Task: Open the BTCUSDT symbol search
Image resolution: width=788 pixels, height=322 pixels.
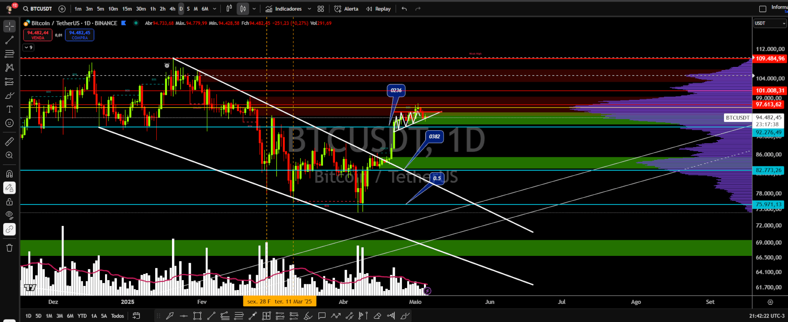Action: pos(38,9)
